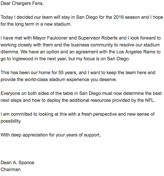164x176 pixels.
Task: Click the phrase 'business community'
Action: [x=92, y=45]
